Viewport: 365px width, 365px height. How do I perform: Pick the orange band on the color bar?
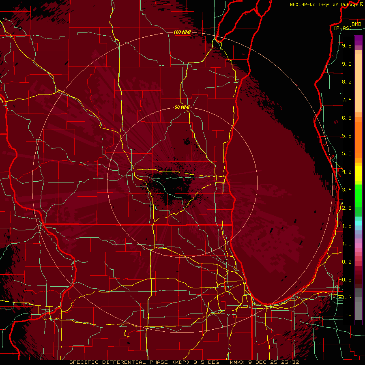(x=358, y=140)
